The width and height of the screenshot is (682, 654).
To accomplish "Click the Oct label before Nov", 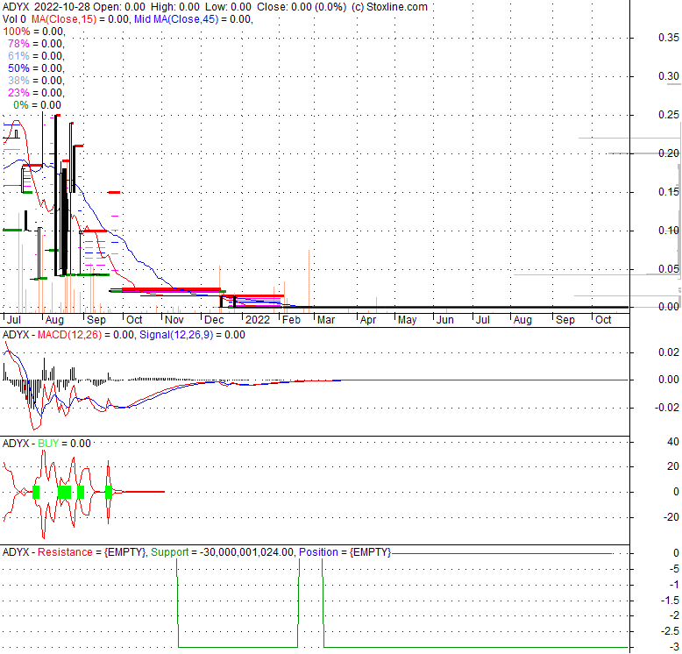I will pyautogui.click(x=134, y=320).
